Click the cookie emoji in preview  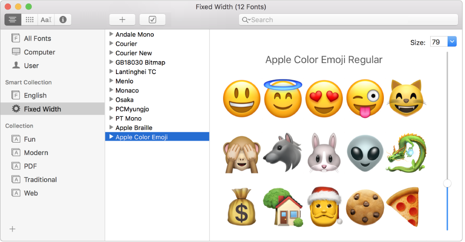pos(365,207)
